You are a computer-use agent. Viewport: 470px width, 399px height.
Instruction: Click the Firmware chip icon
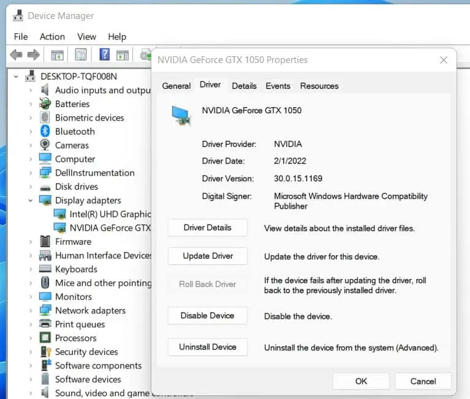point(45,241)
